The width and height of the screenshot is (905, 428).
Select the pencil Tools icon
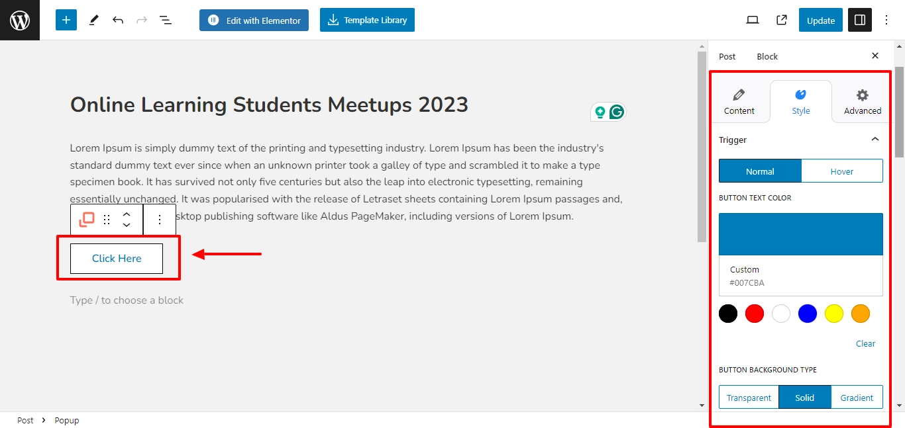click(93, 20)
